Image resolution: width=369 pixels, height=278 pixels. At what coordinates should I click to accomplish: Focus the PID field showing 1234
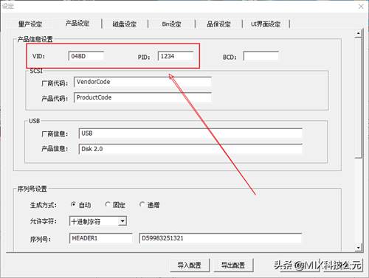tap(176, 56)
